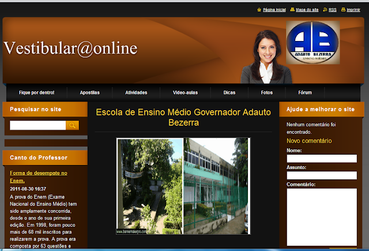Image resolution: width=369 pixels, height=251 pixels.
Task: Click the school building facade photo
Action: pyautogui.click(x=216, y=186)
